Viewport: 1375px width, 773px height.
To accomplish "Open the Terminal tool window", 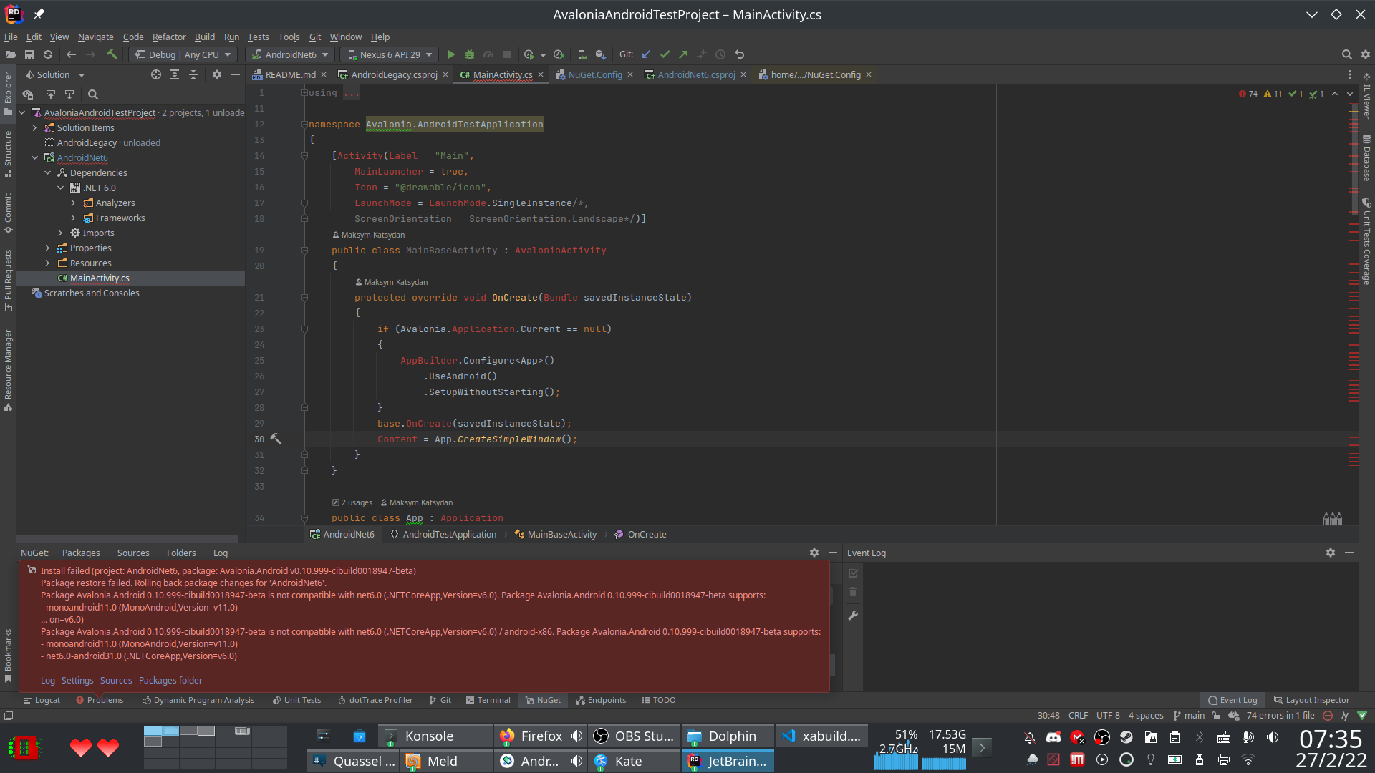I will click(488, 700).
